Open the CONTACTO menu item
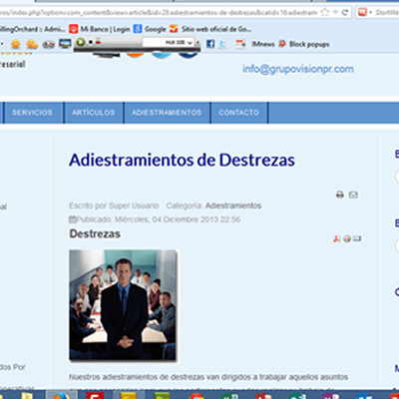This screenshot has height=399, width=399. point(238,113)
